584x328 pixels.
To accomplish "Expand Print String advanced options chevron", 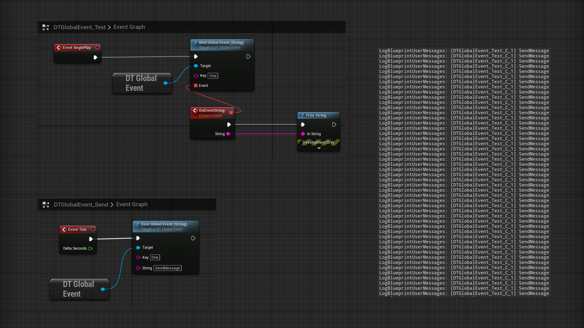I will (x=319, y=148).
